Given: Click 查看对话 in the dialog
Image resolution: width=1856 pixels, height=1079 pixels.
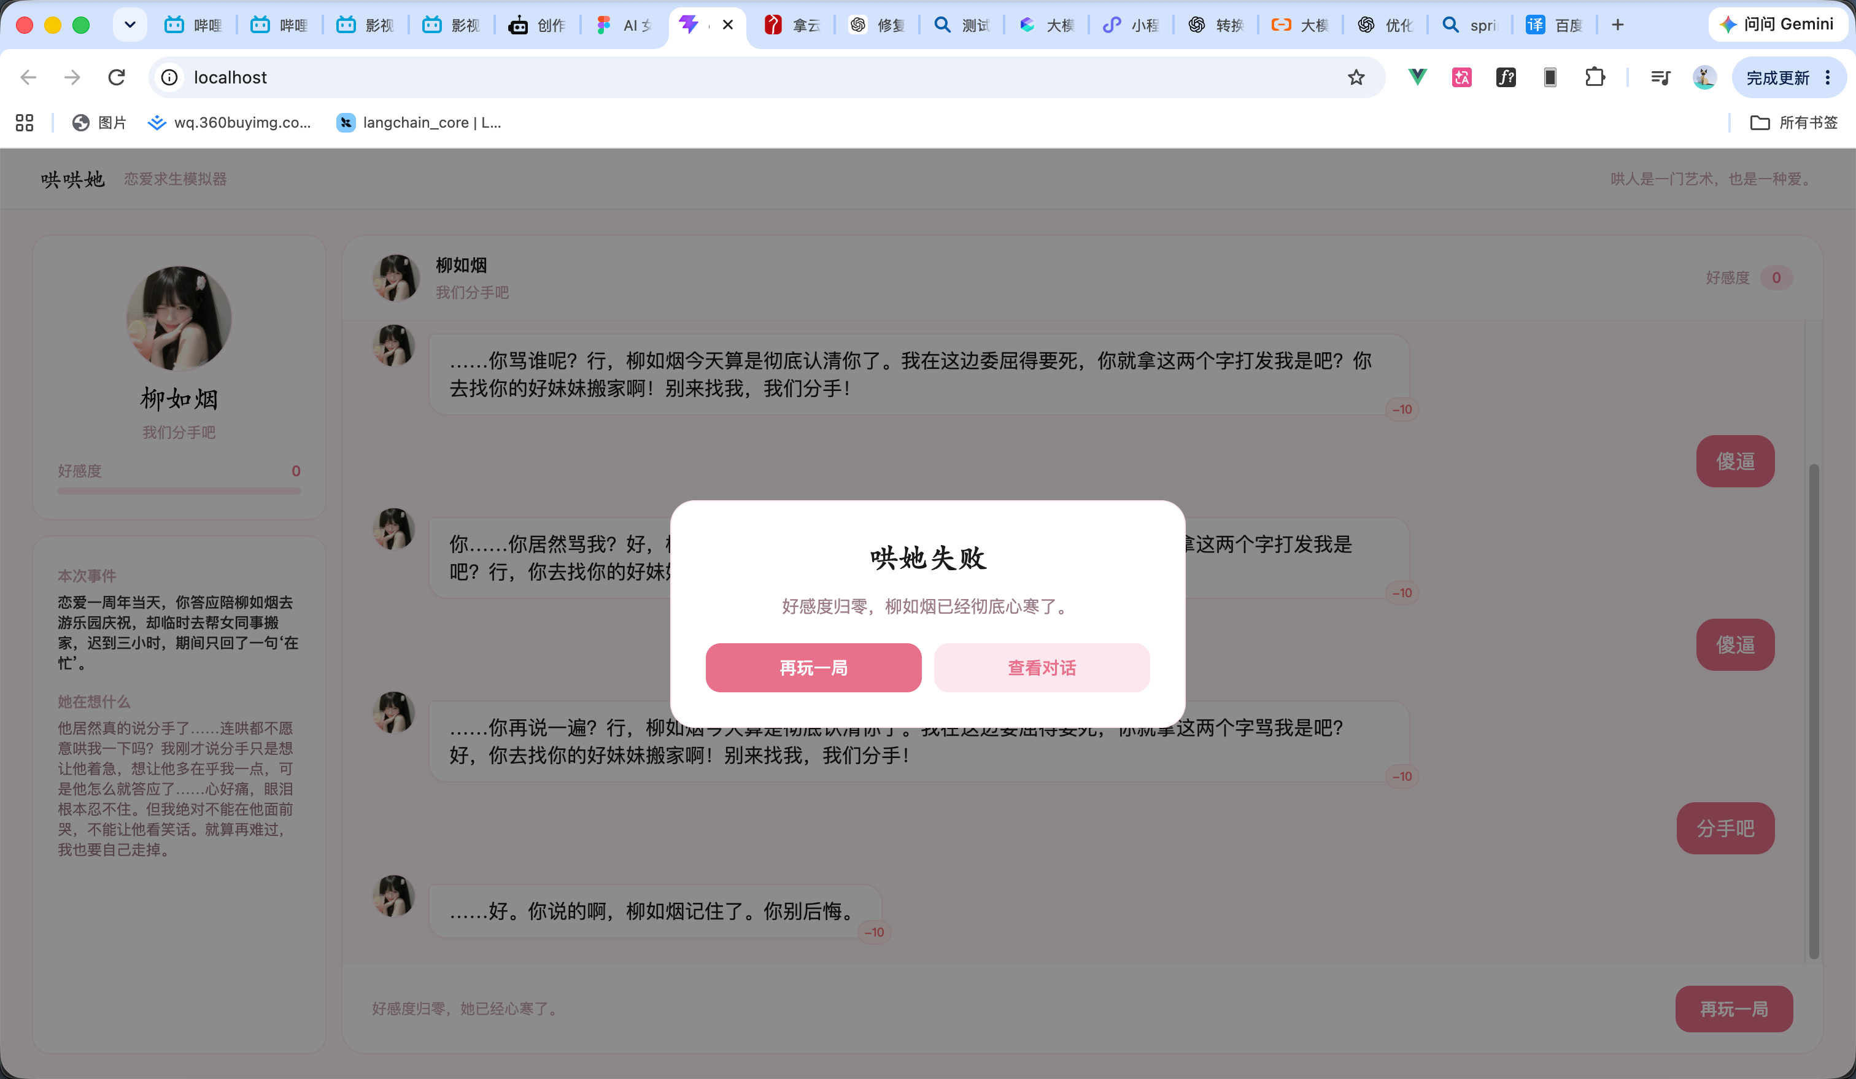Looking at the screenshot, I should 1042,668.
